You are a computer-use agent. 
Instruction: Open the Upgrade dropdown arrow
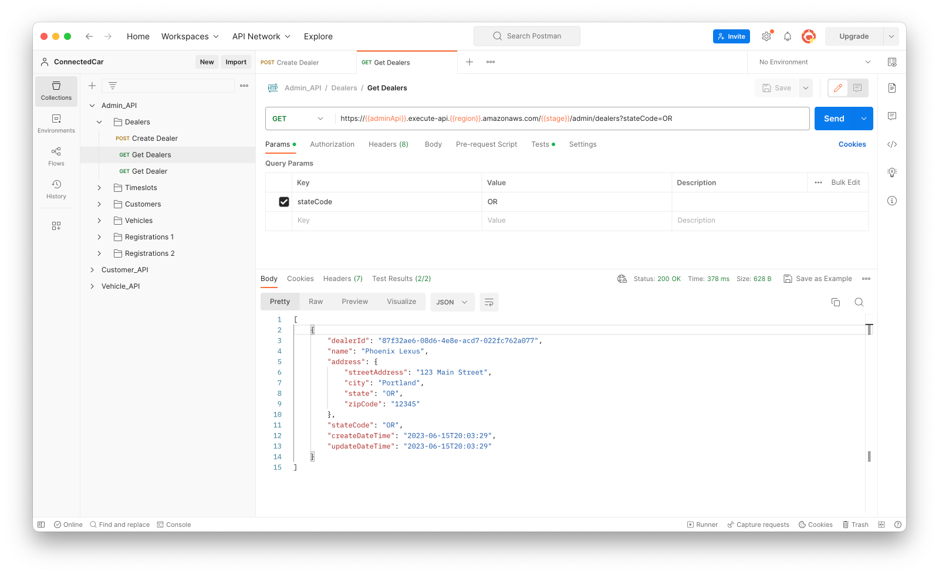click(891, 36)
